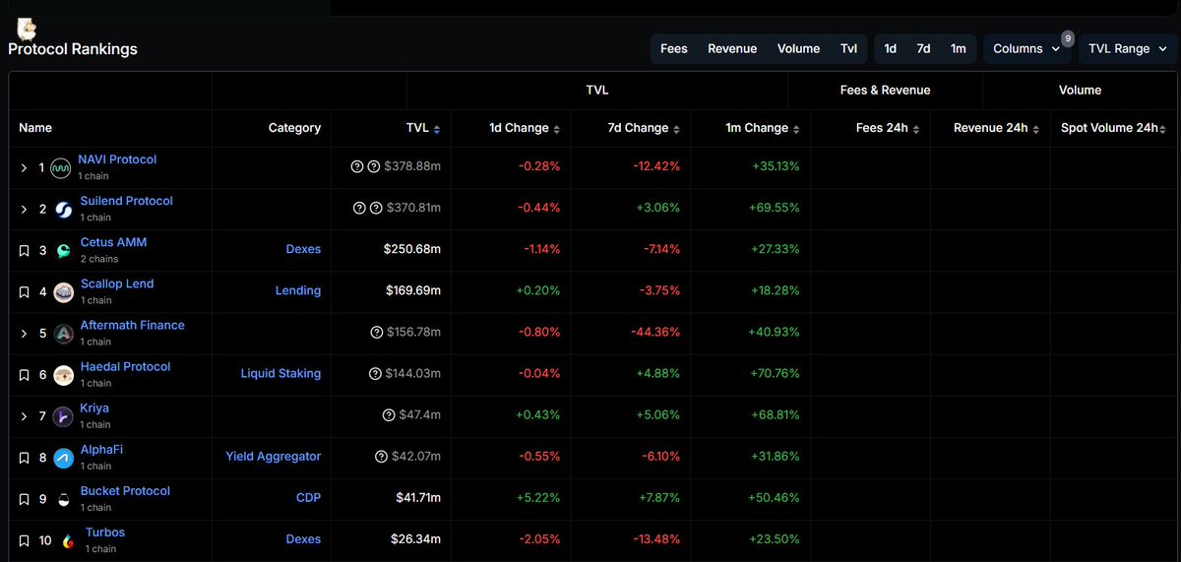Switch to the 7d timeframe

point(923,48)
